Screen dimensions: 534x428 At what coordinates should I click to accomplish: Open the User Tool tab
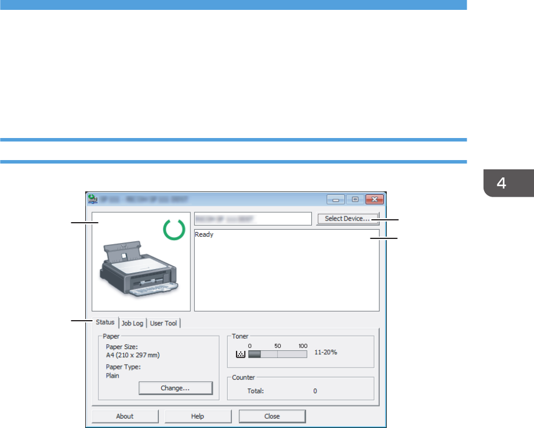pos(164,323)
